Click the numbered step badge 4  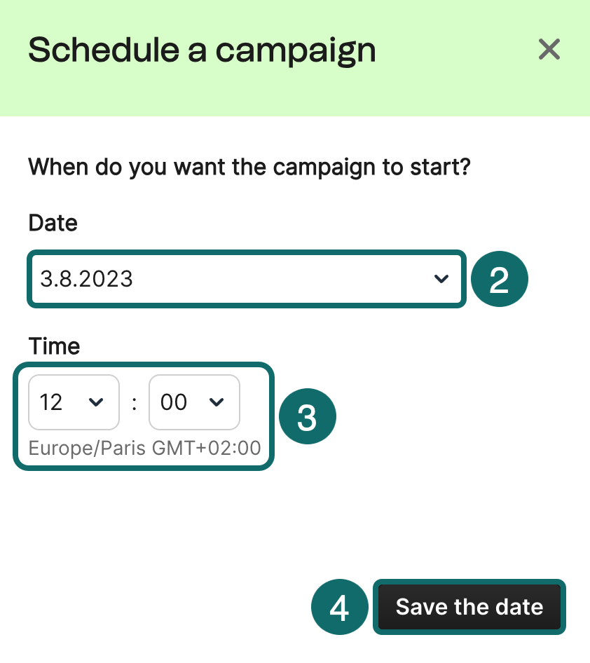pos(339,608)
